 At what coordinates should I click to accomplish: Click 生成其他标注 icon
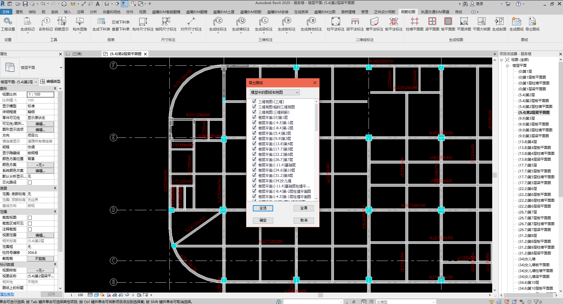point(311,24)
